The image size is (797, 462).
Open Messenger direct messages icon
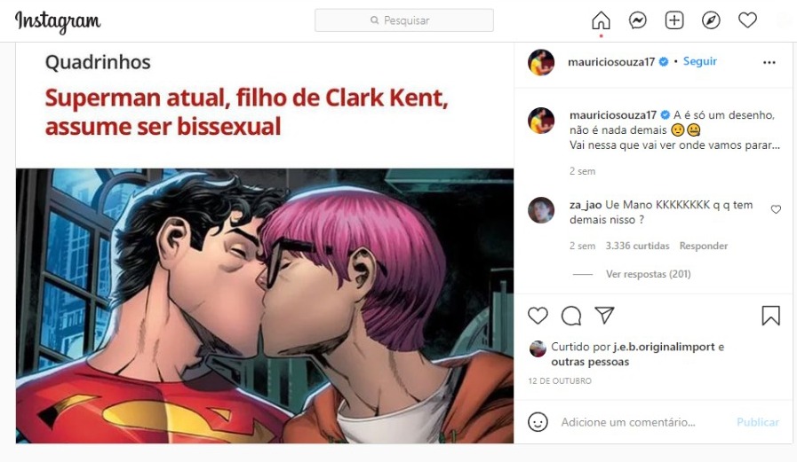637,20
